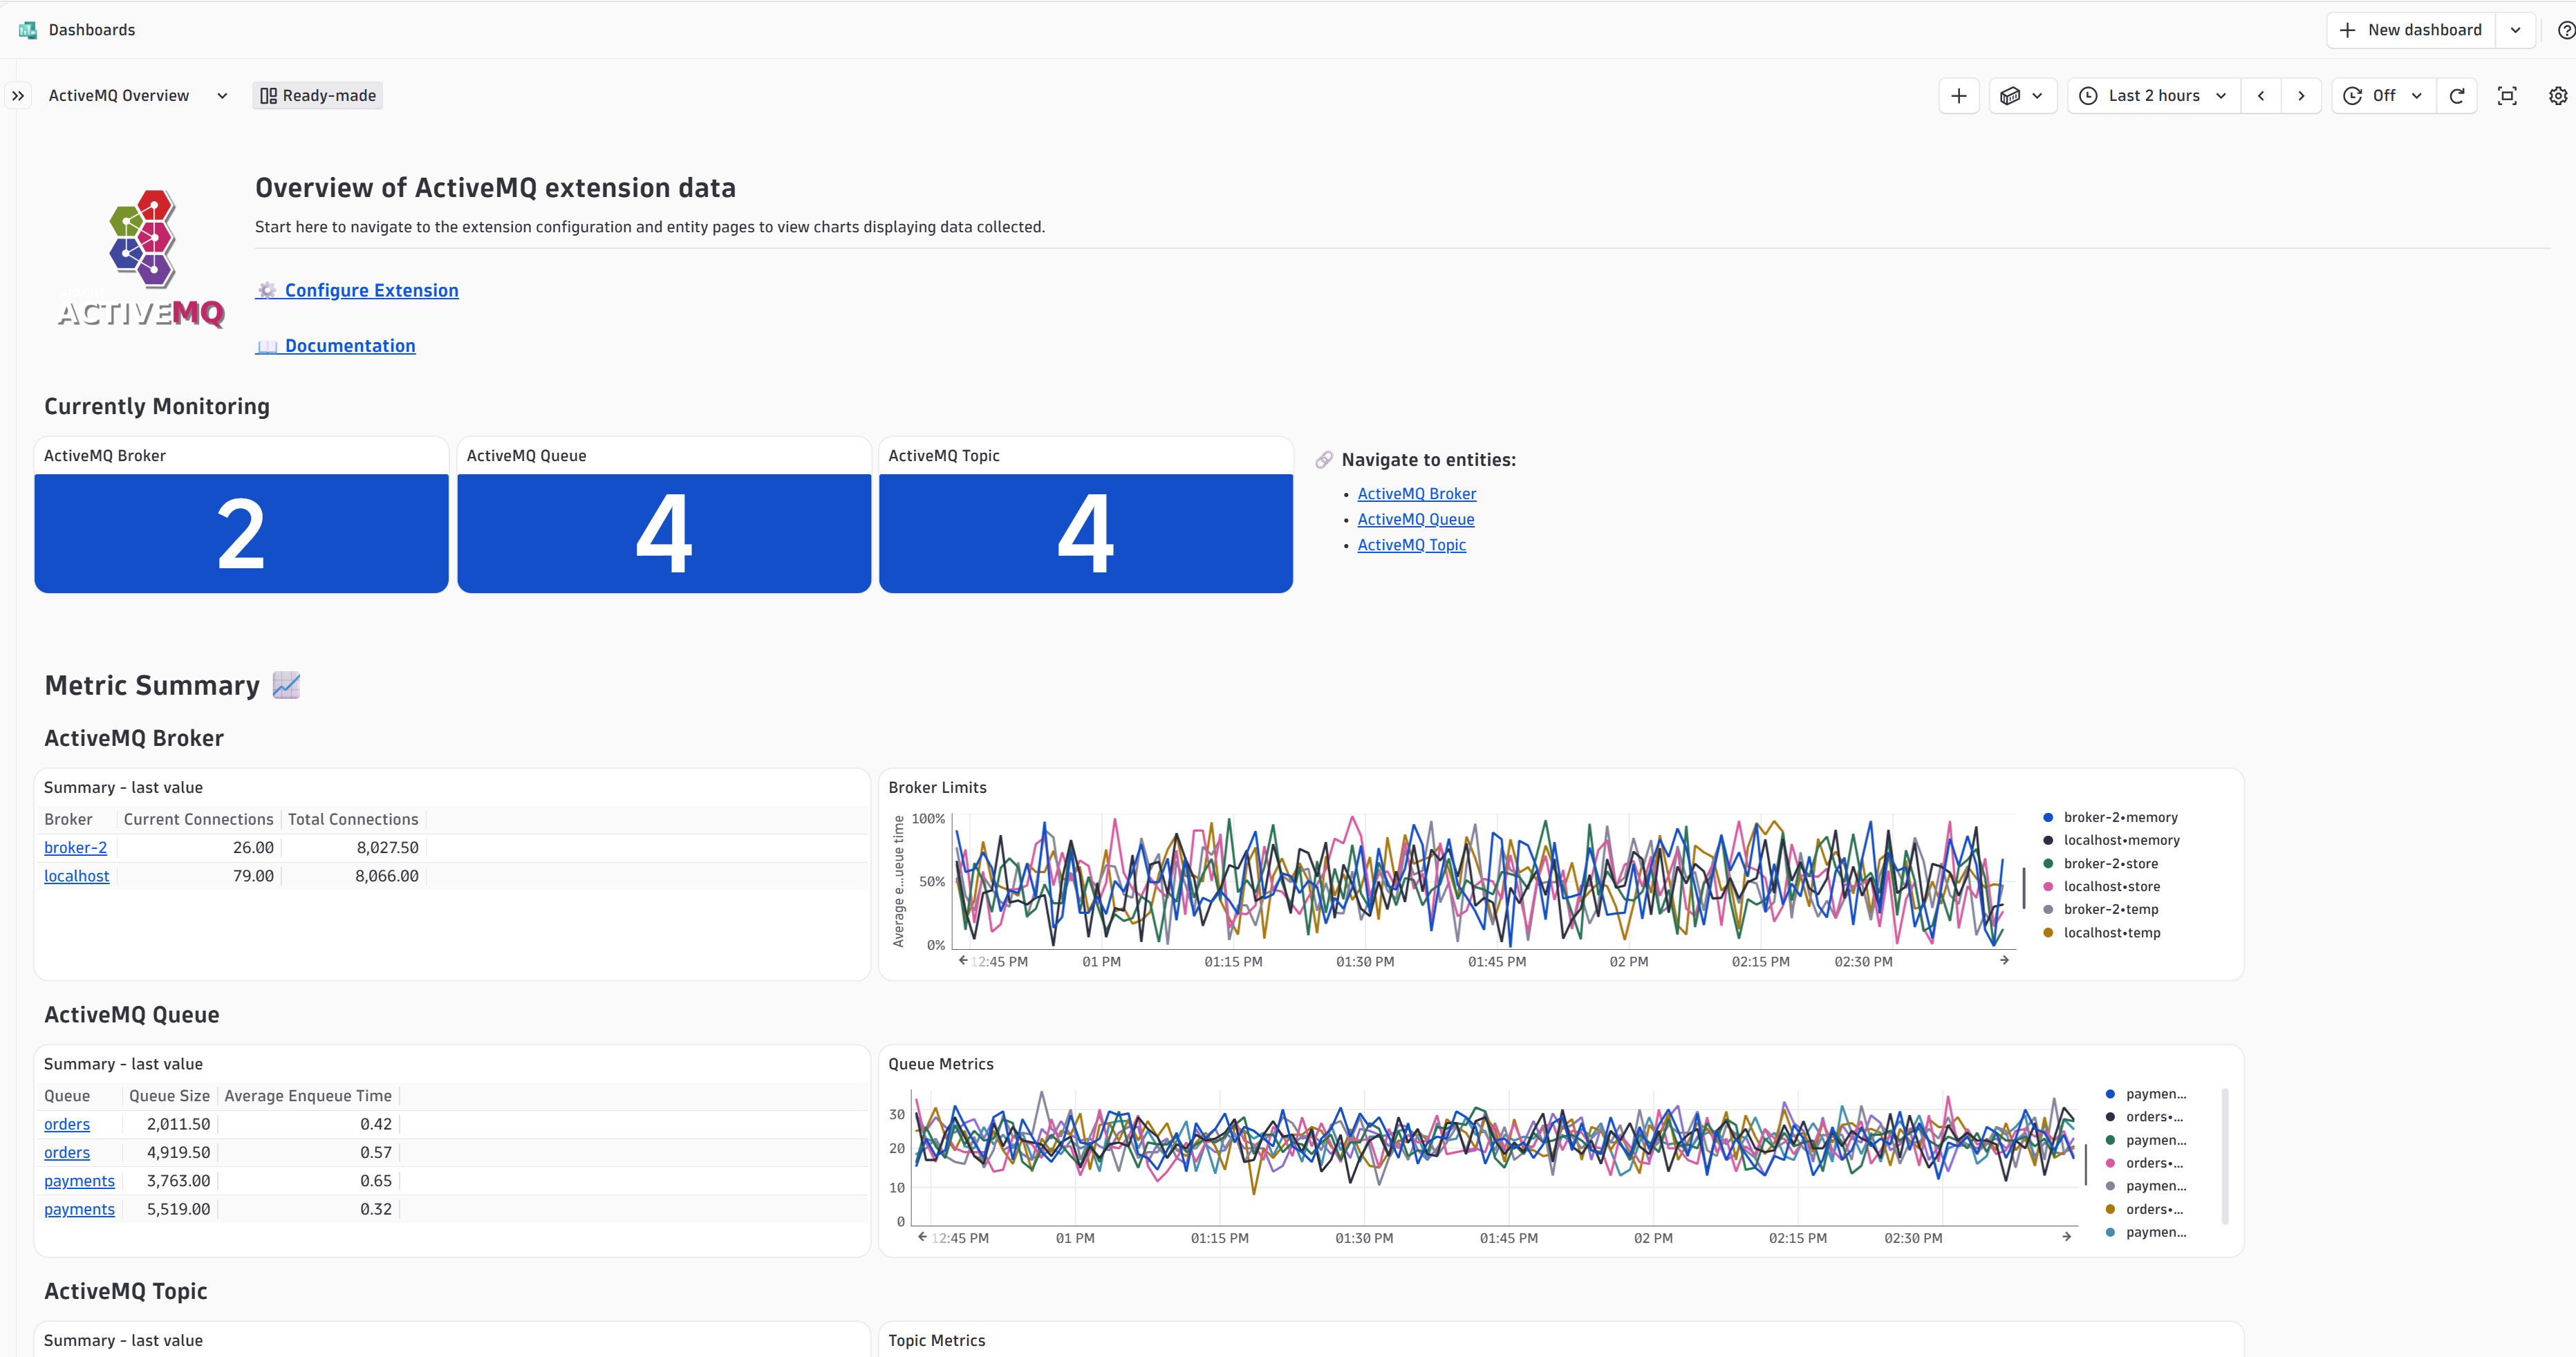This screenshot has height=1357, width=2576.
Task: Click the Queue Metrics legend scrollbar
Action: 2224,1157
